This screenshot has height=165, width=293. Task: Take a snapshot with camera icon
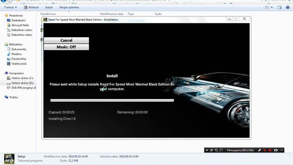click(276, 150)
